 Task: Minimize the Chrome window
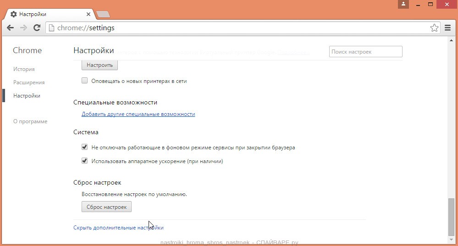coord(418,4)
